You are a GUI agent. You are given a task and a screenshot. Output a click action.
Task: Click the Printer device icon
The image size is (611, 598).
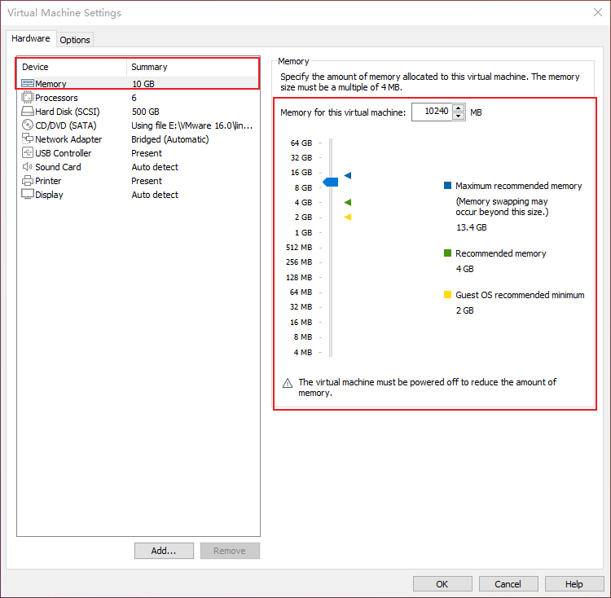[x=28, y=181]
